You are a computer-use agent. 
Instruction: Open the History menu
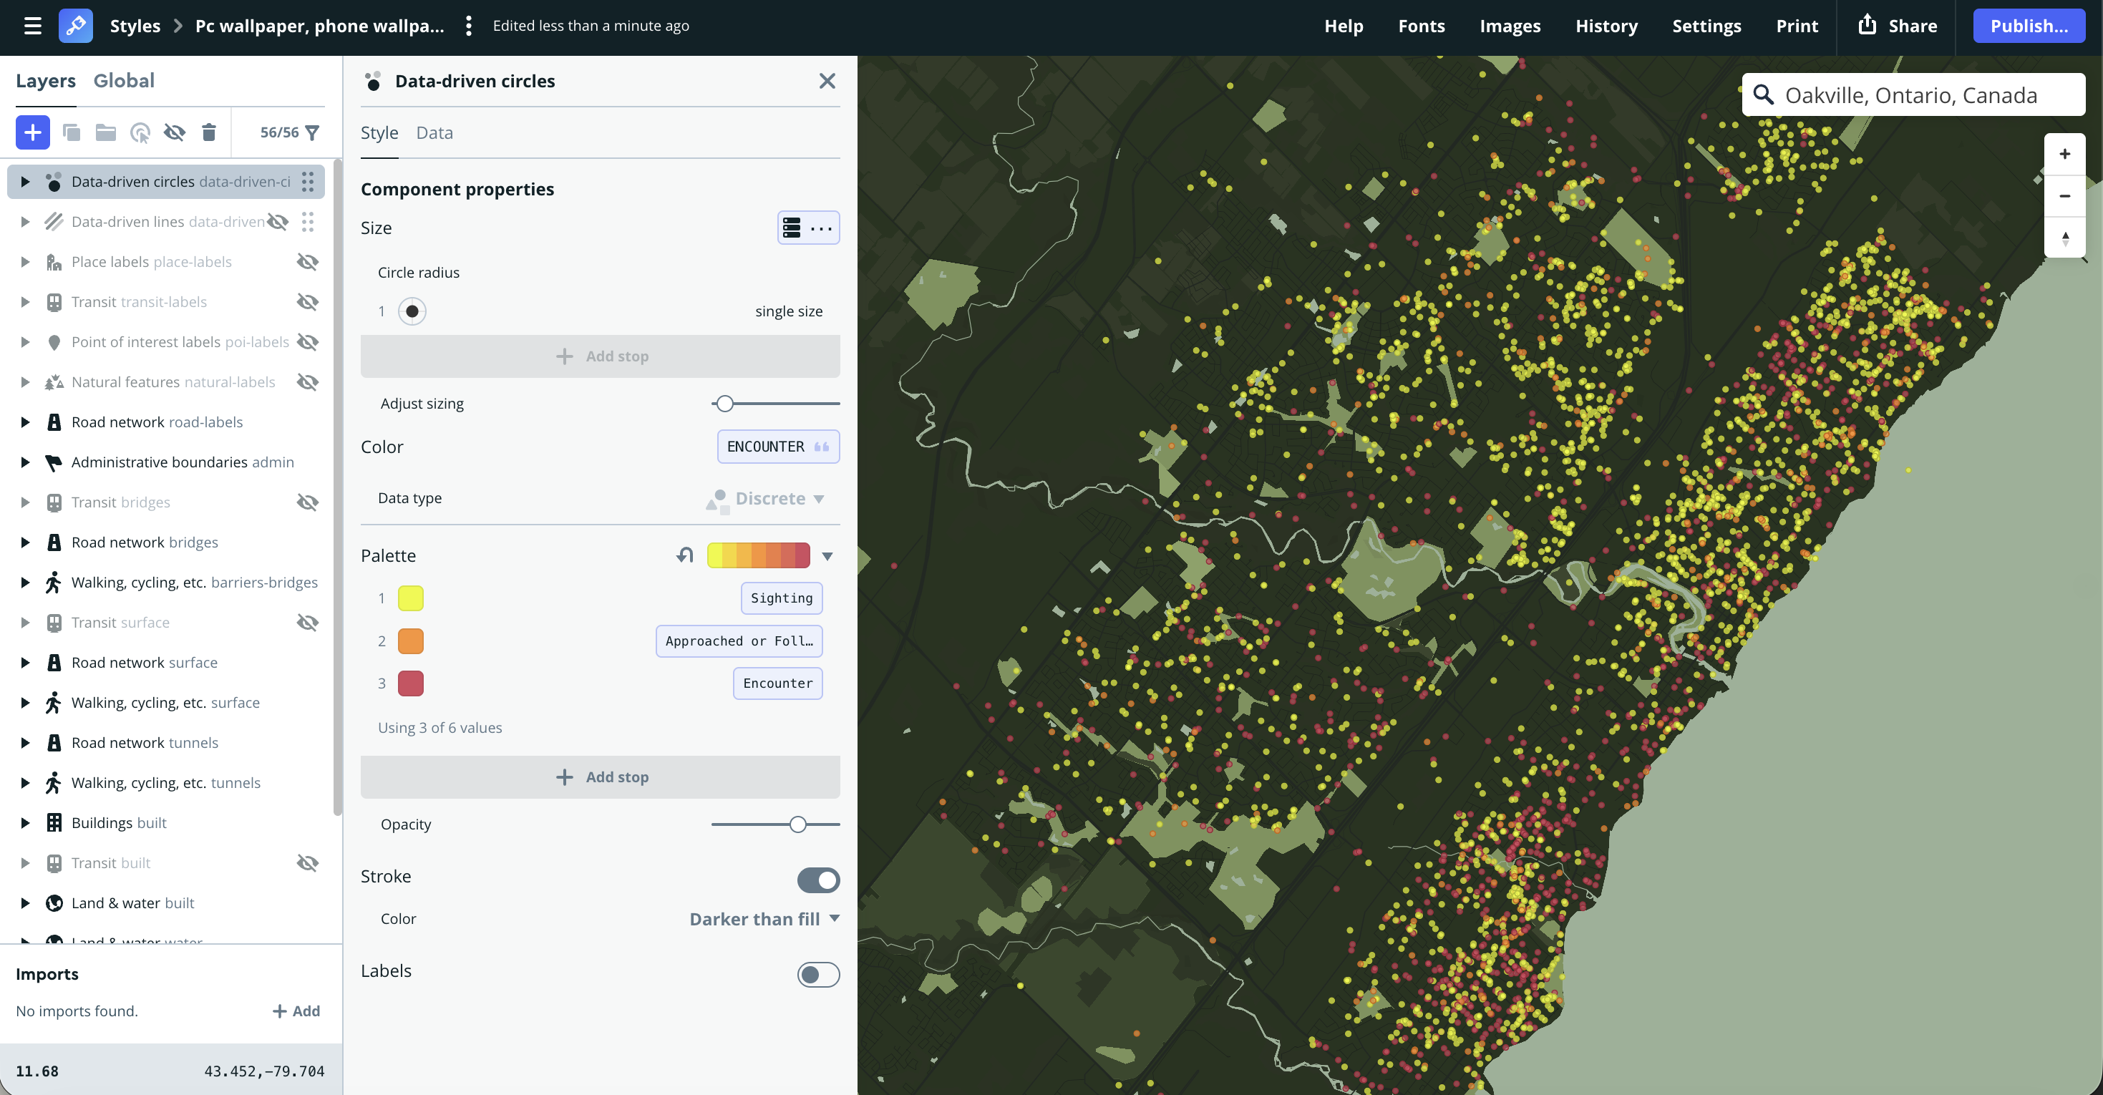click(x=1606, y=25)
